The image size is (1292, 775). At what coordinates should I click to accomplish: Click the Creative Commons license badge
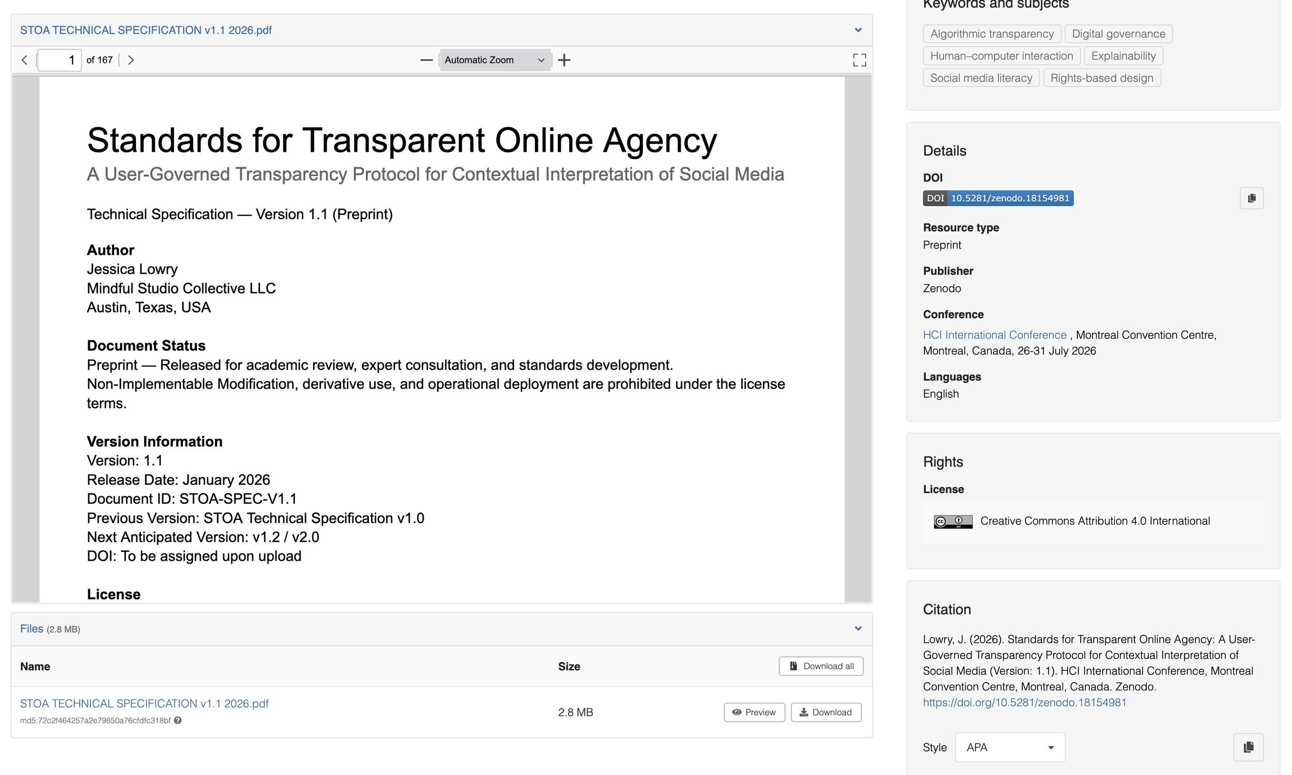coord(952,521)
